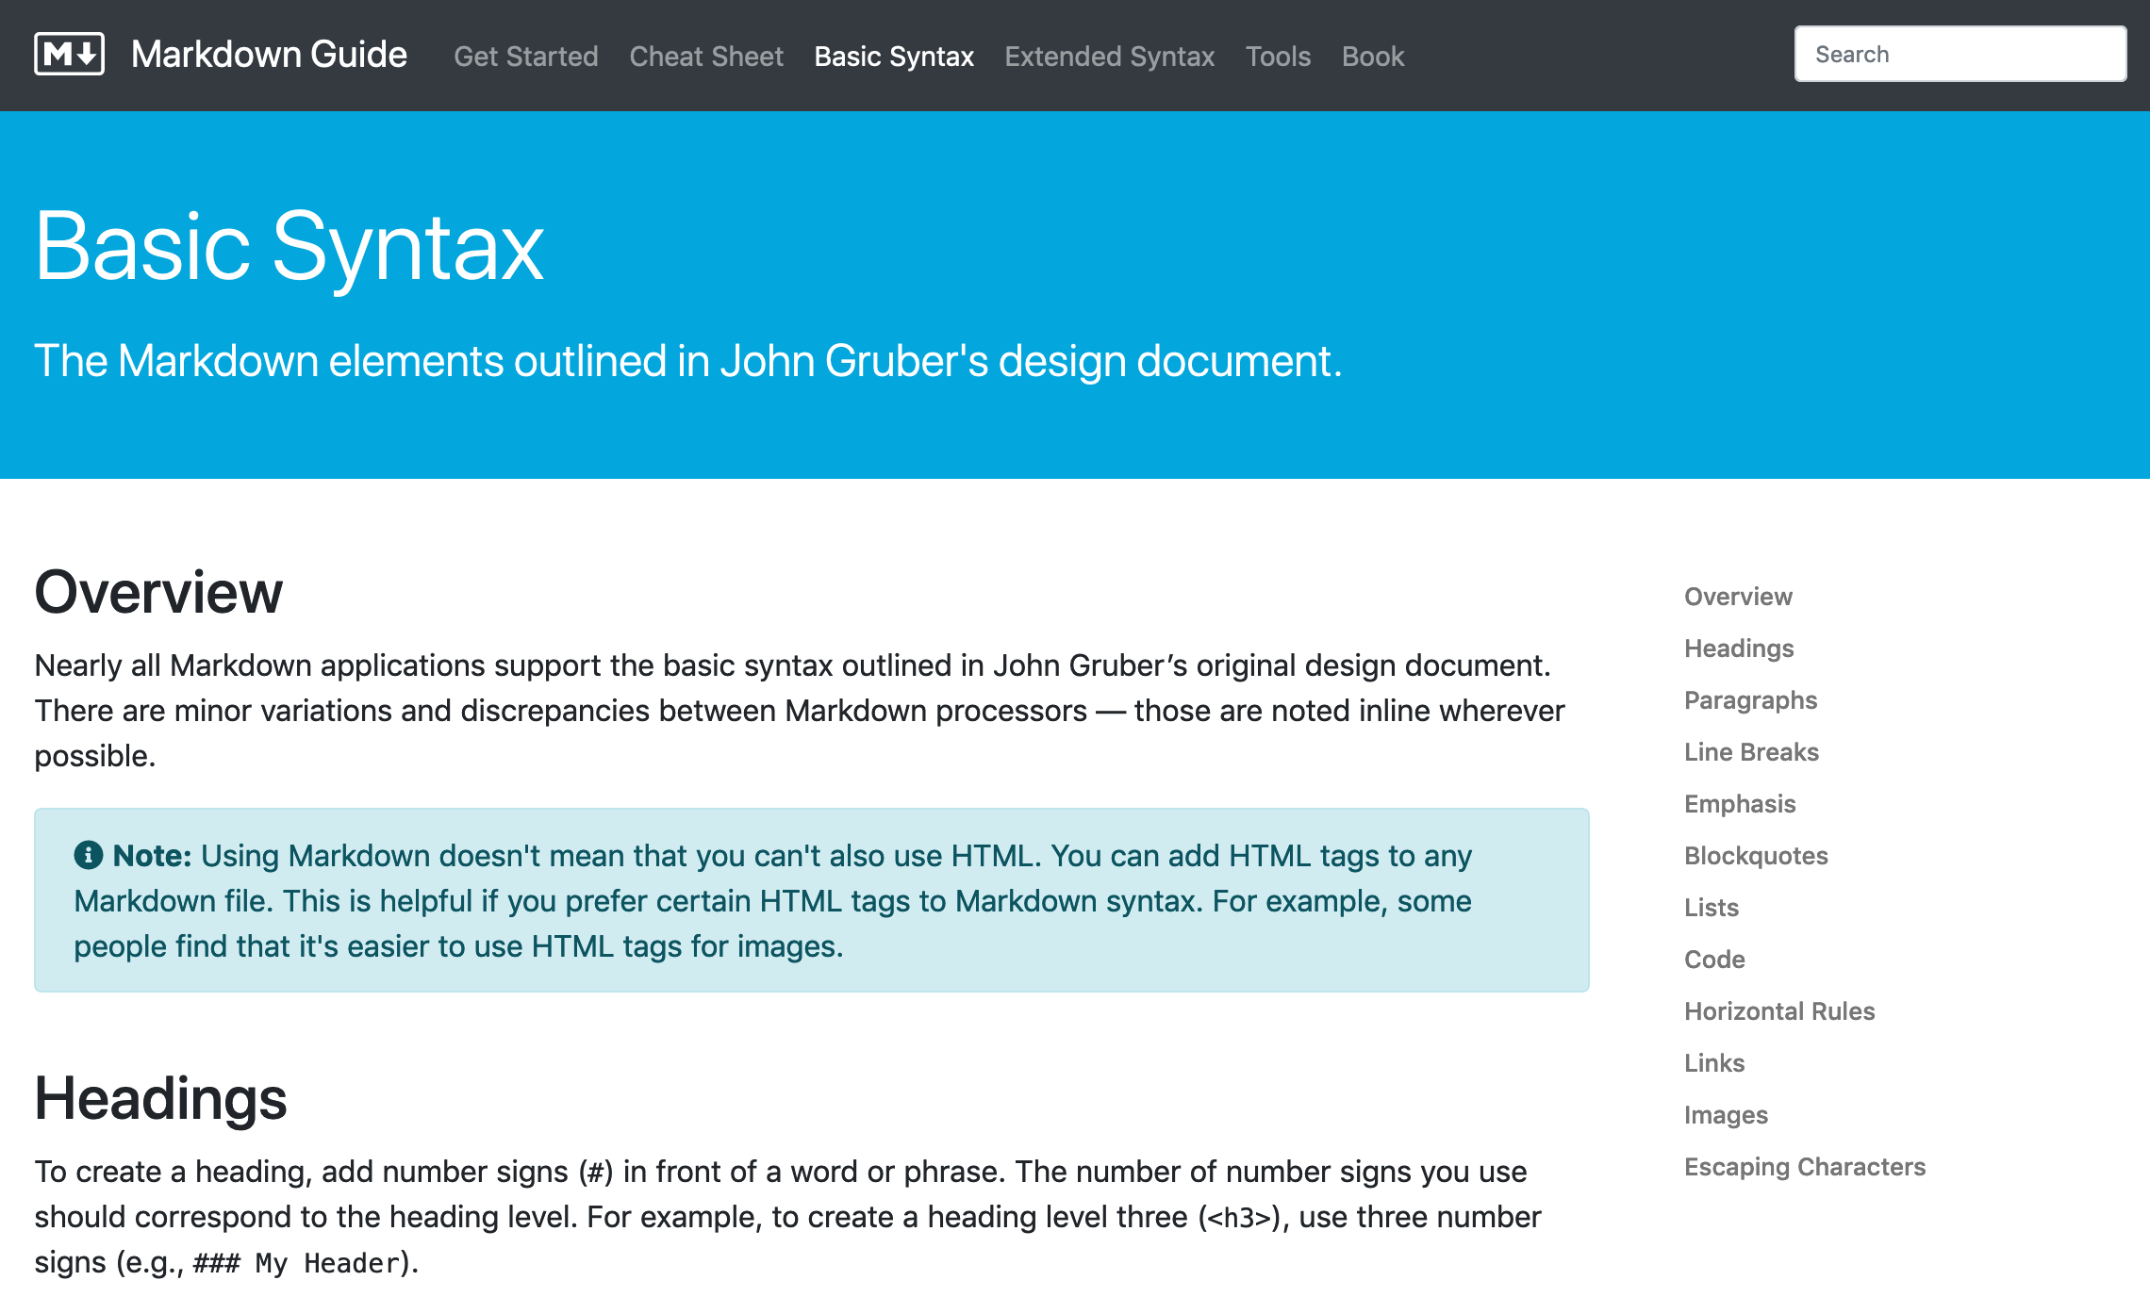Click the Overview section heading
Viewport: 2150px width, 1297px height.
(x=158, y=593)
